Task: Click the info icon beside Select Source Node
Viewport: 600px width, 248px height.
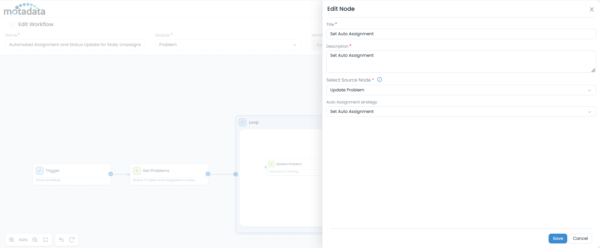Action: point(380,80)
